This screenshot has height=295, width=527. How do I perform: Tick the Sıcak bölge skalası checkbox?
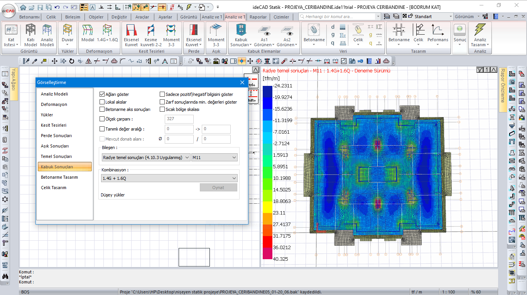[162, 109]
